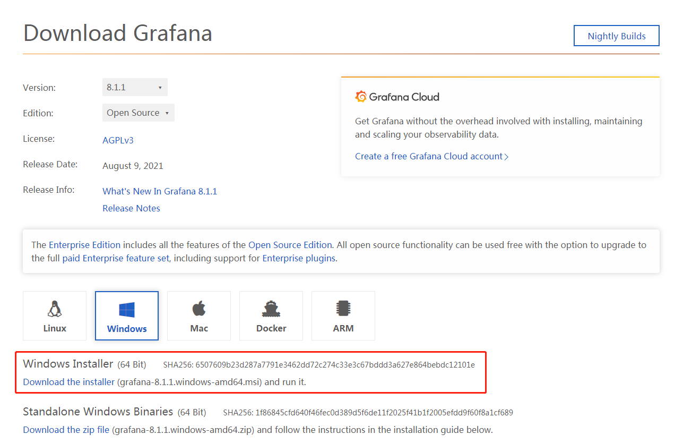
Task: Click the Windows logo icon
Action: (x=127, y=310)
